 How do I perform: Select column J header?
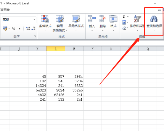point(19,49)
